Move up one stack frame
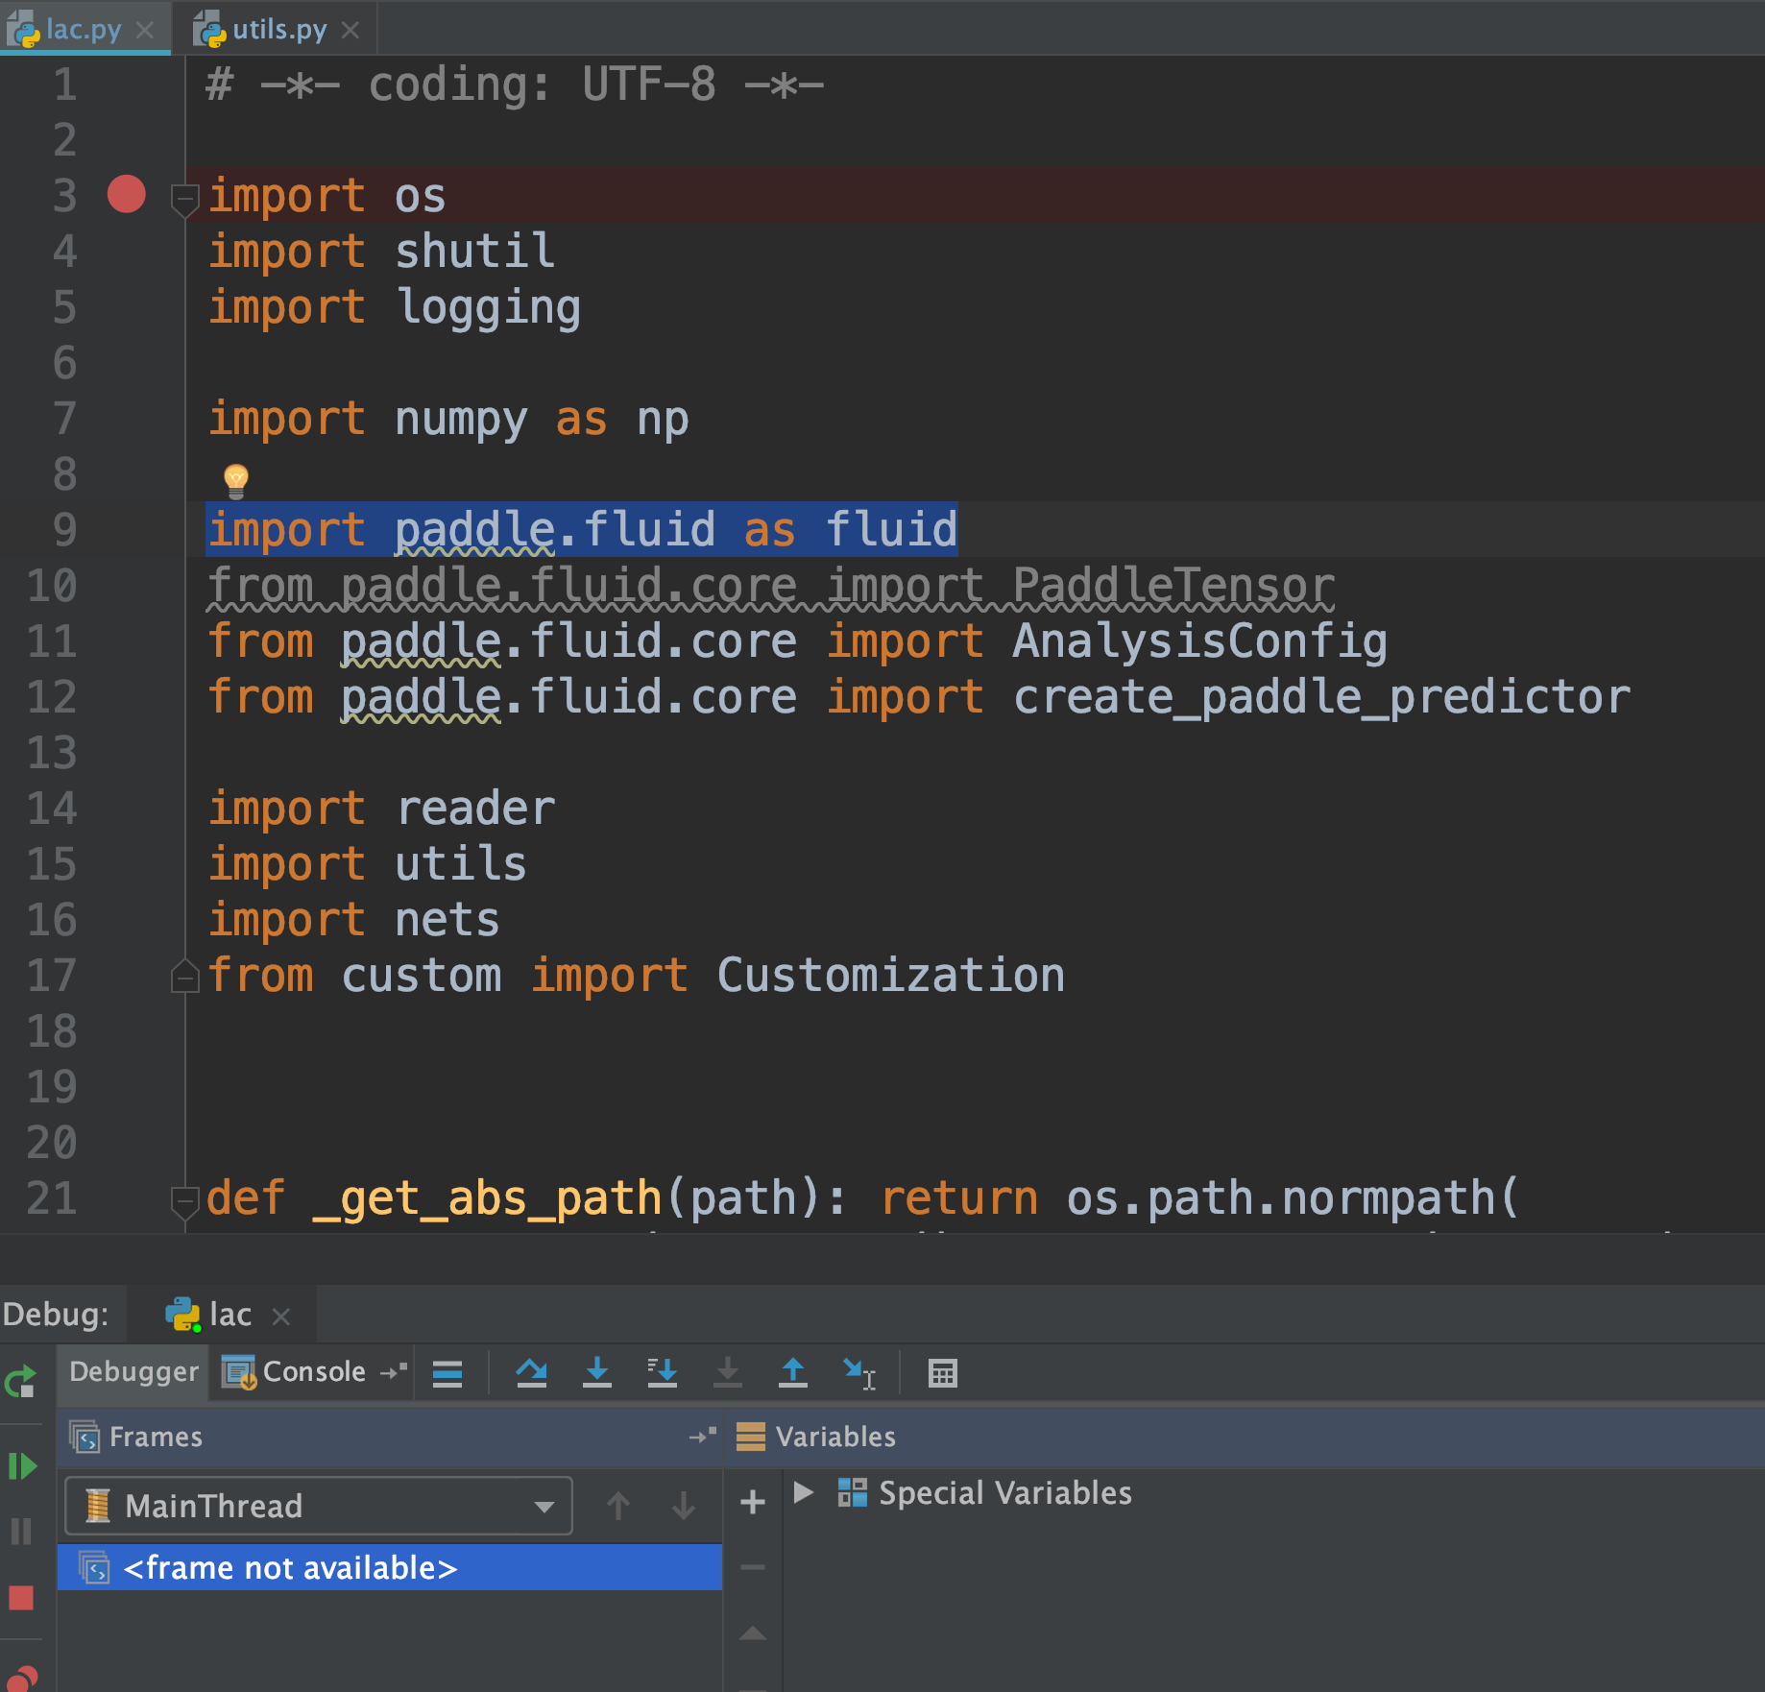 point(619,1506)
